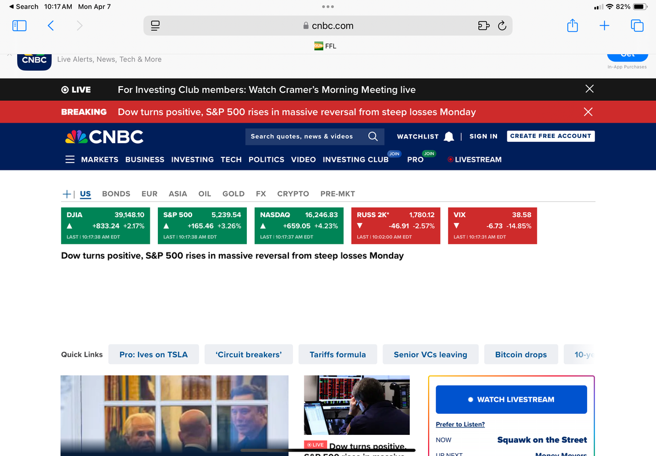The height and width of the screenshot is (456, 656).
Task: Open the NASDAQ quote card
Action: (299, 226)
